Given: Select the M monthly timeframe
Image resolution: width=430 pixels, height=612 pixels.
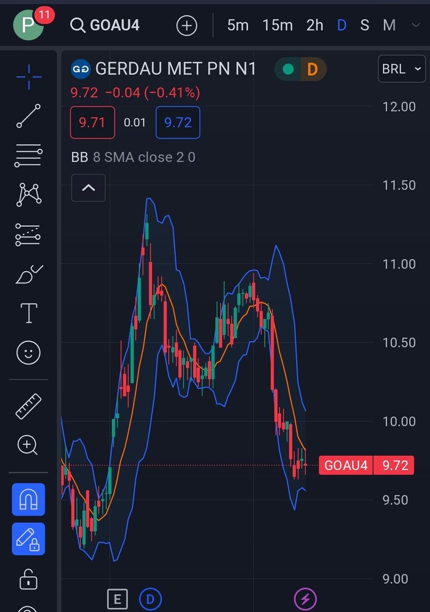Looking at the screenshot, I should tap(389, 25).
